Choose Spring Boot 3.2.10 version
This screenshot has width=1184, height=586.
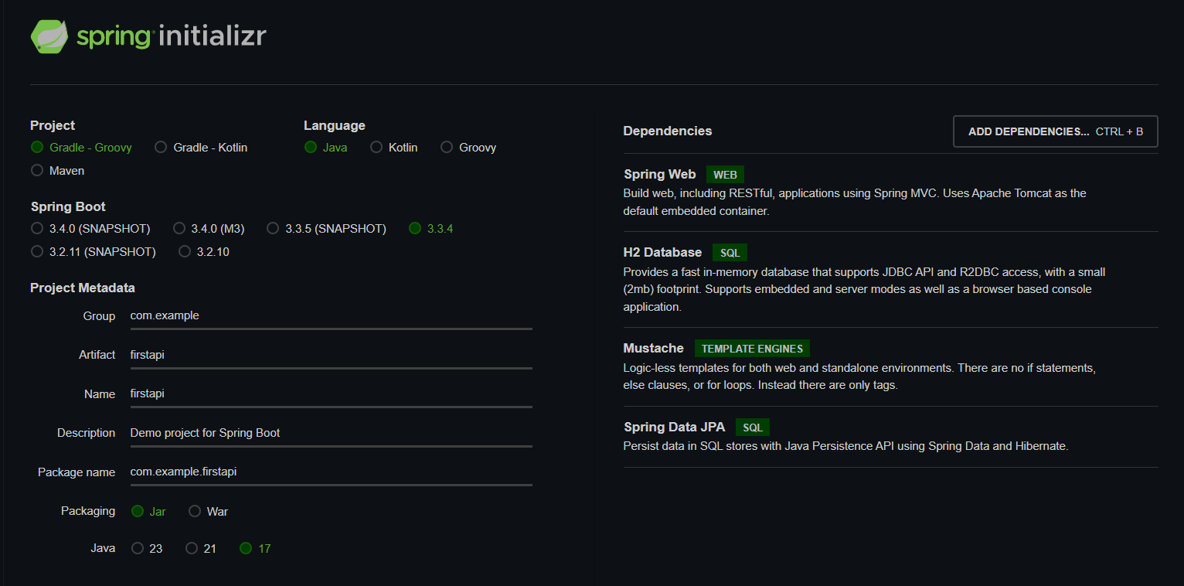204,251
